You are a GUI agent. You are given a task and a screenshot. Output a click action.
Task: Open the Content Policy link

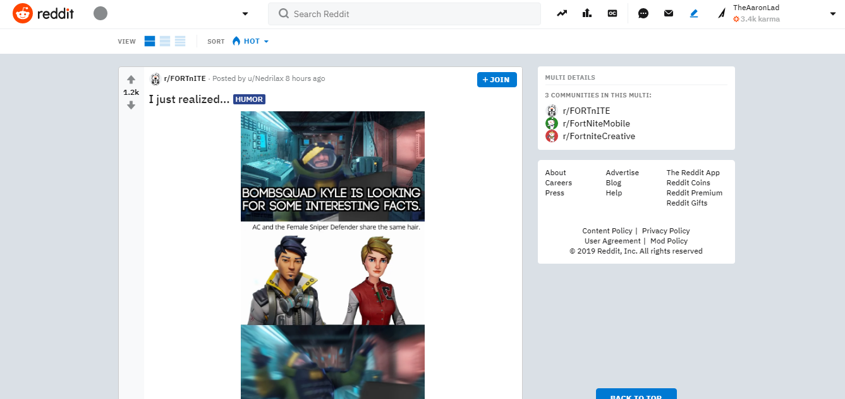click(x=607, y=231)
